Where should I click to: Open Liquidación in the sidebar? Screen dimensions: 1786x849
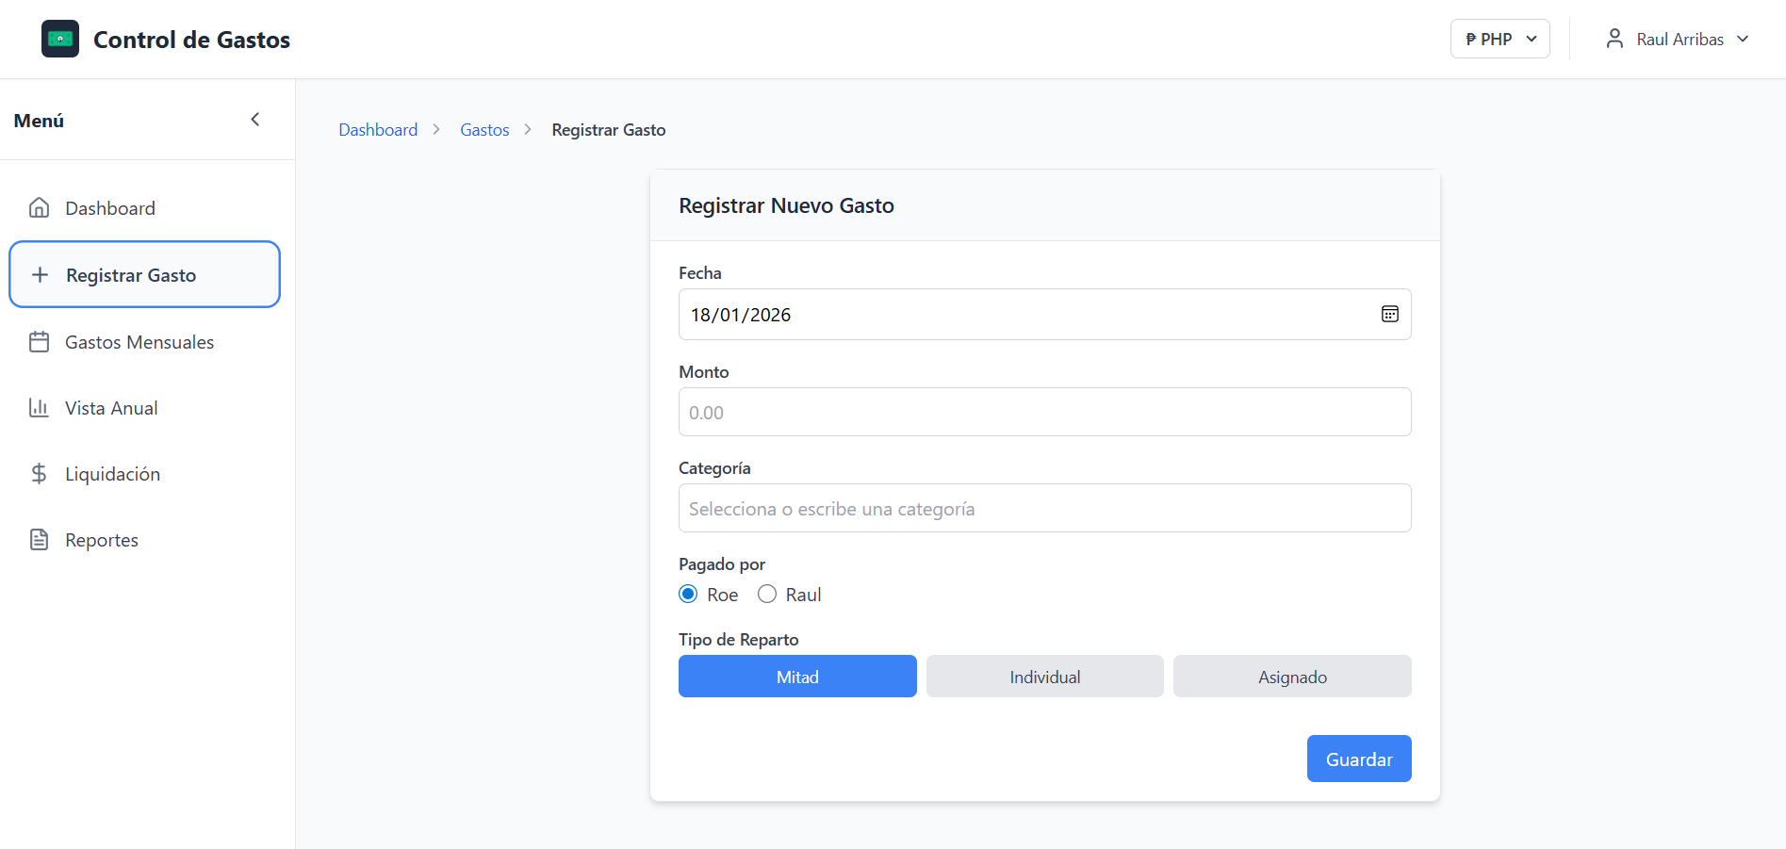[x=144, y=474]
